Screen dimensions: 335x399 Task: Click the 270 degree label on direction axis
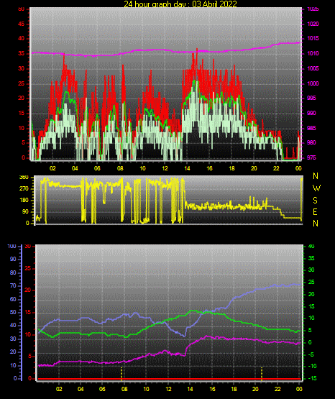[x=24, y=189]
